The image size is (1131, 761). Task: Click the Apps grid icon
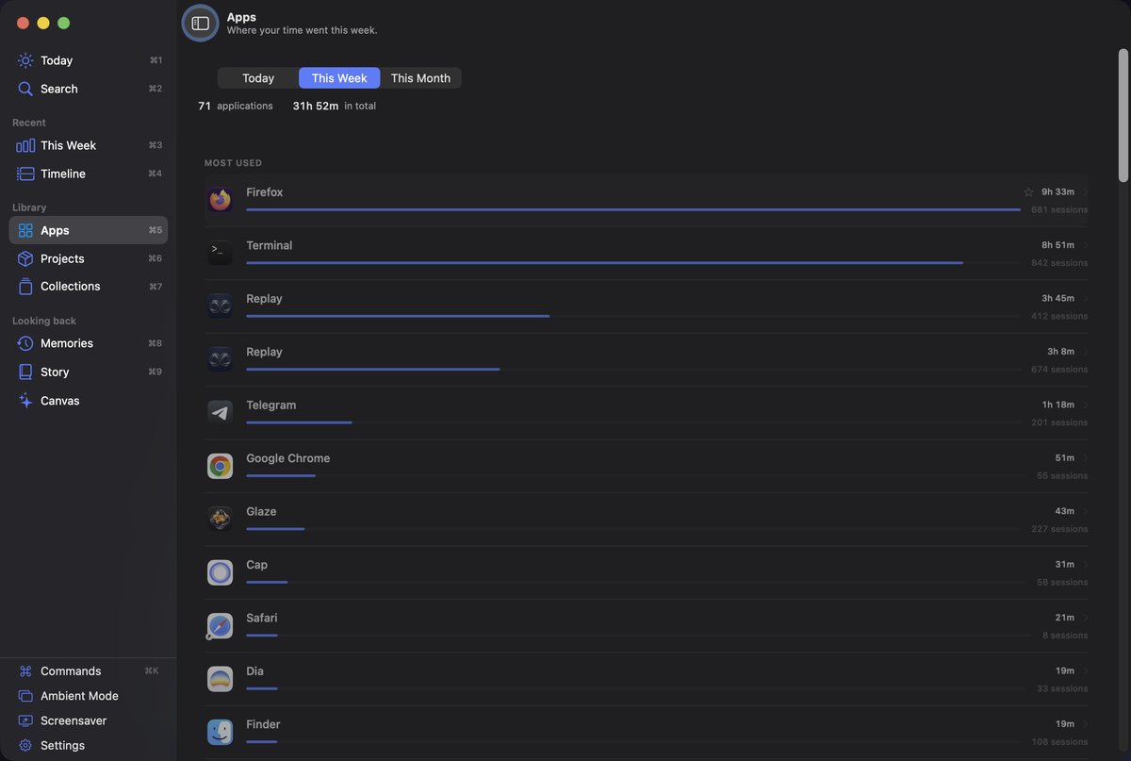pos(25,230)
